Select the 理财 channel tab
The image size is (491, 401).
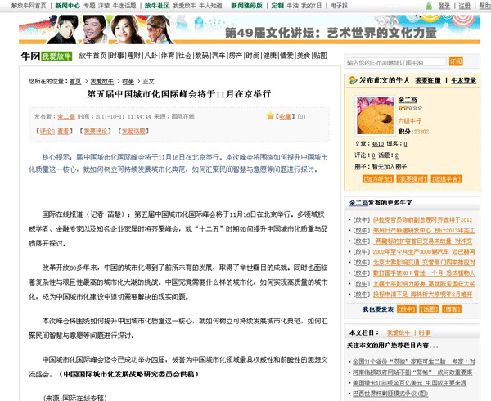133,56
